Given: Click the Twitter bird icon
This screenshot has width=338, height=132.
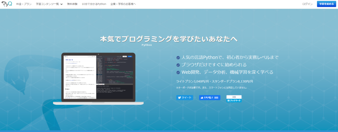Looking at the screenshot, I should point(179,98).
